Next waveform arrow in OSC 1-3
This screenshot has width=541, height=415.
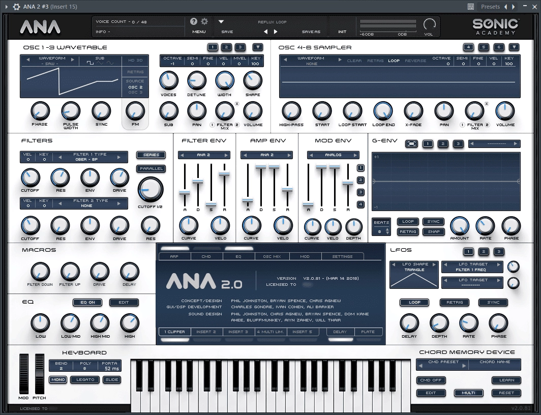point(72,60)
